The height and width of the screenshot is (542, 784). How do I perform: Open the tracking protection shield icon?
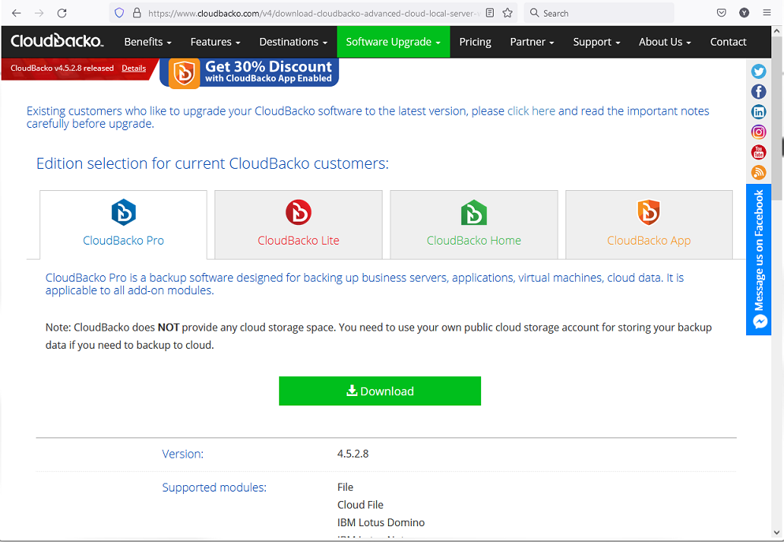point(119,13)
